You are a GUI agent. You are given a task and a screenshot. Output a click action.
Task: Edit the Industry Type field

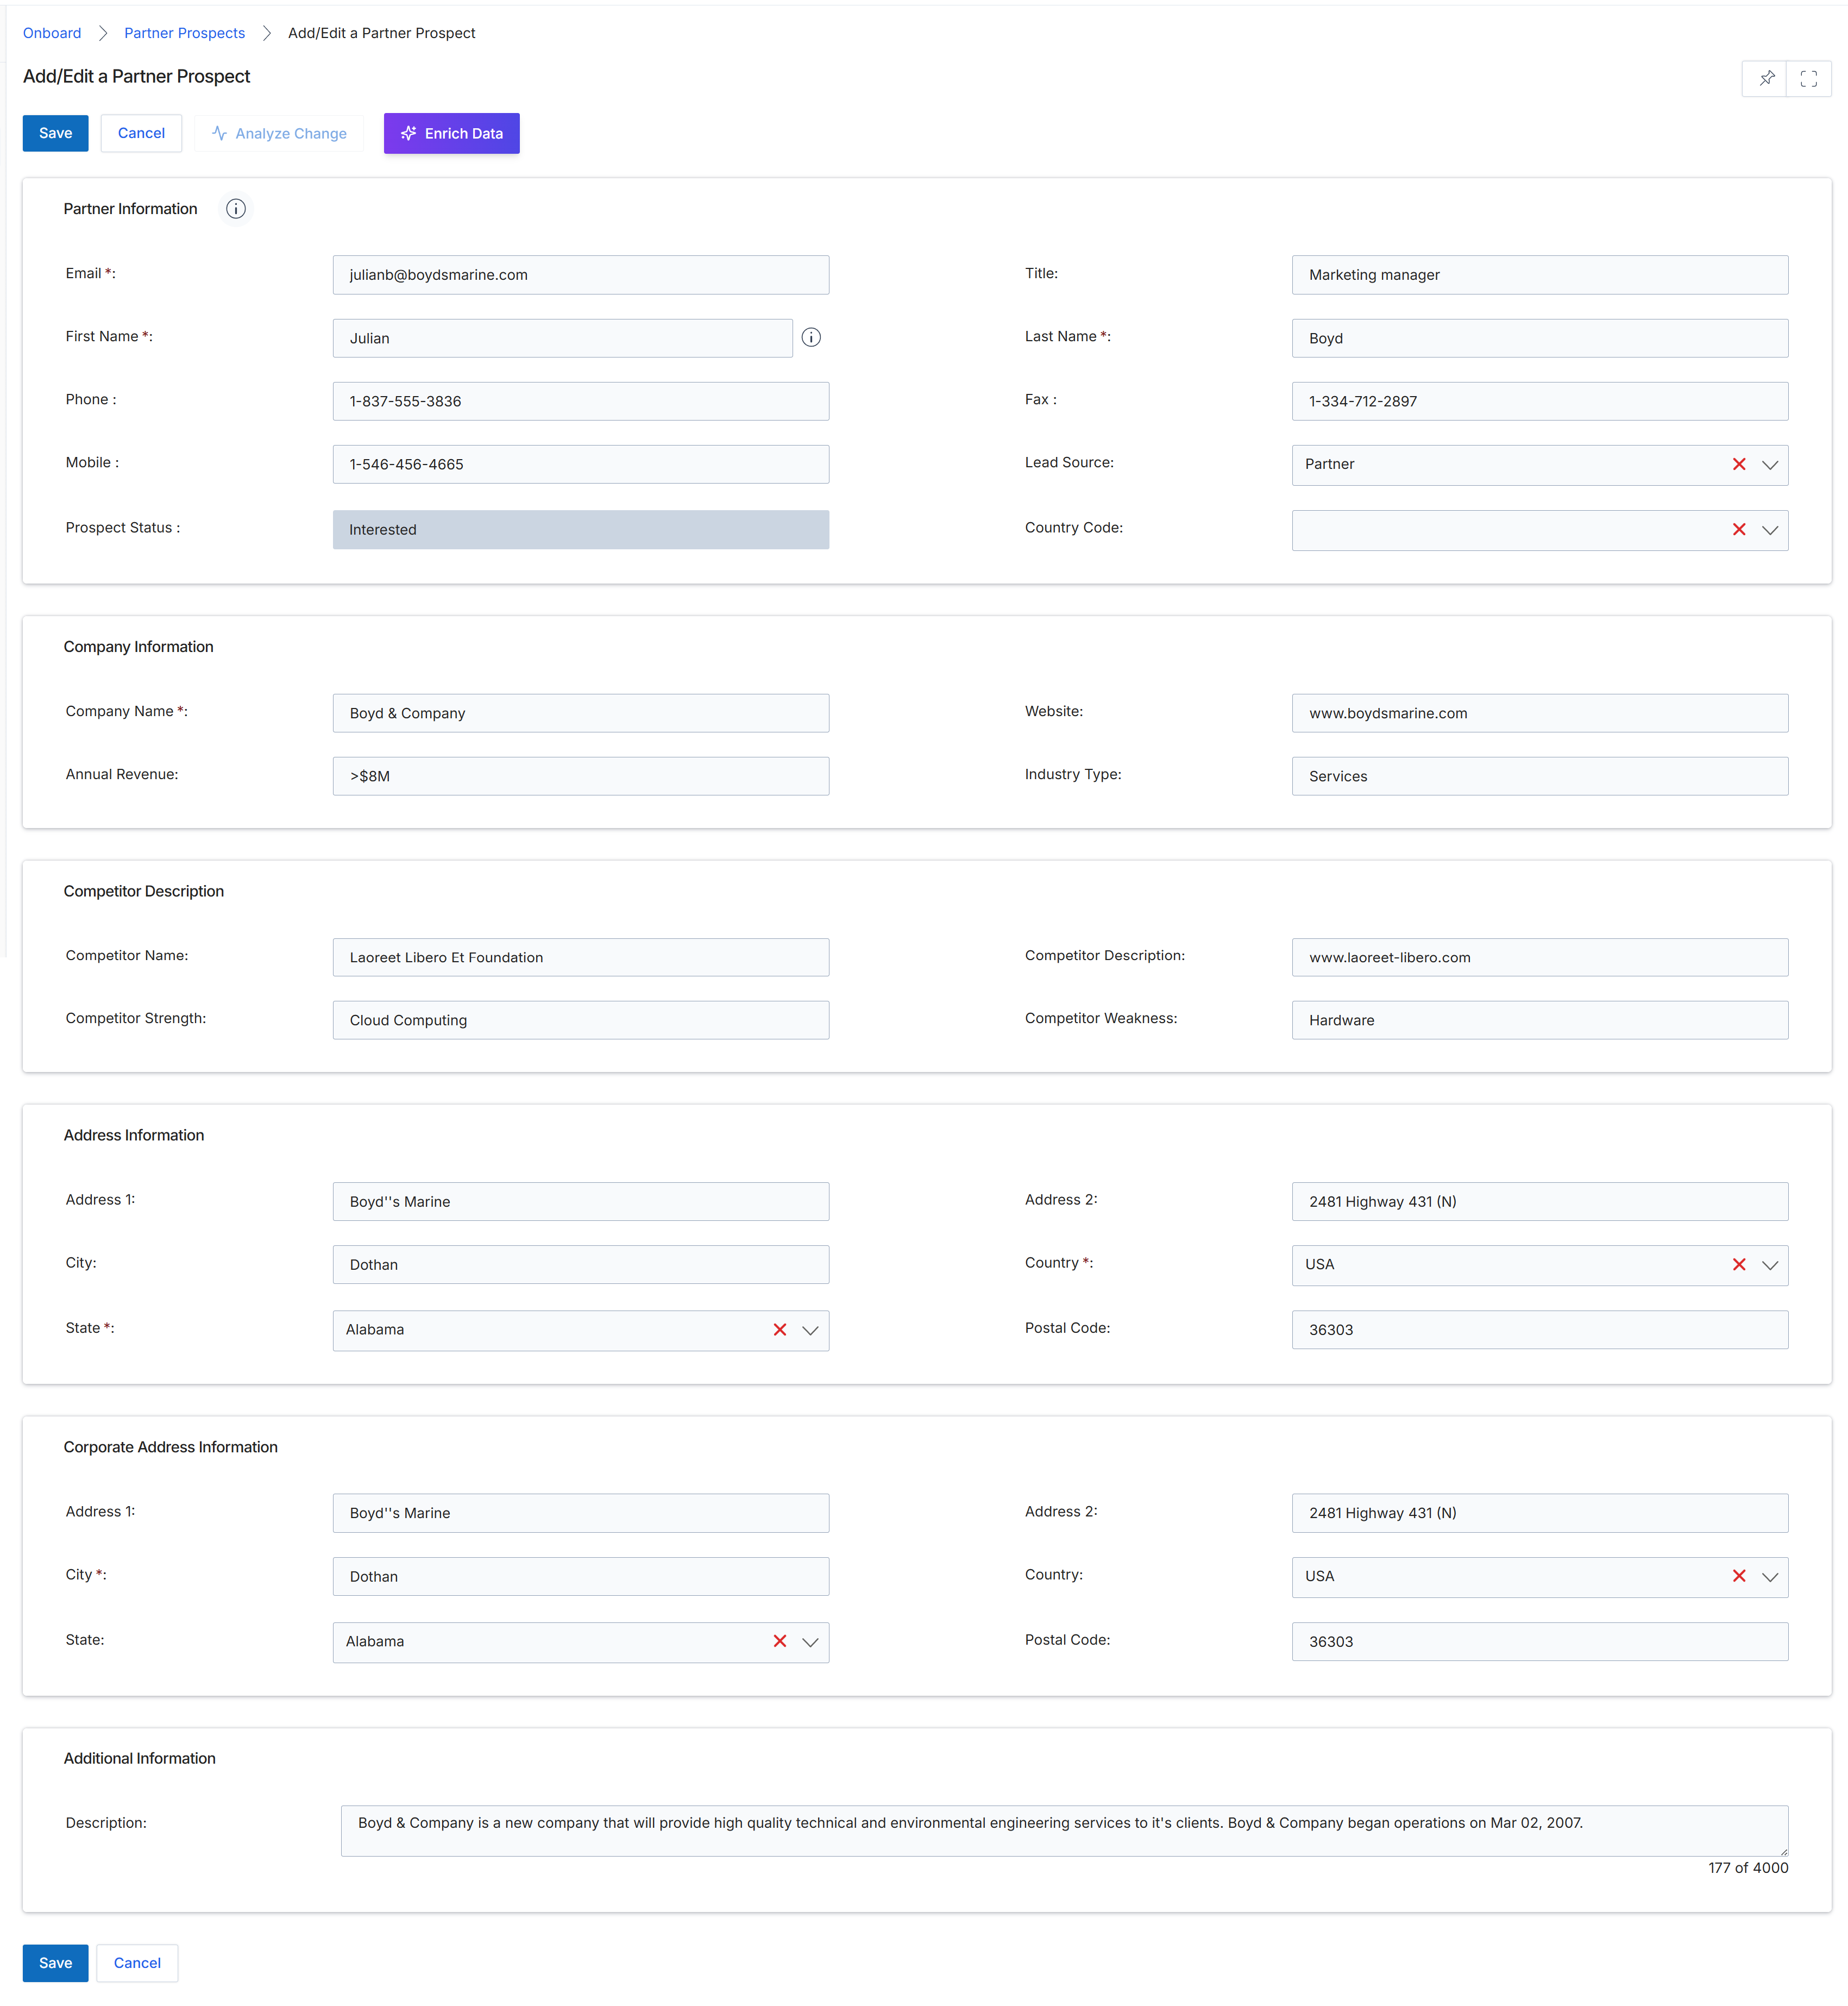click(x=1540, y=776)
